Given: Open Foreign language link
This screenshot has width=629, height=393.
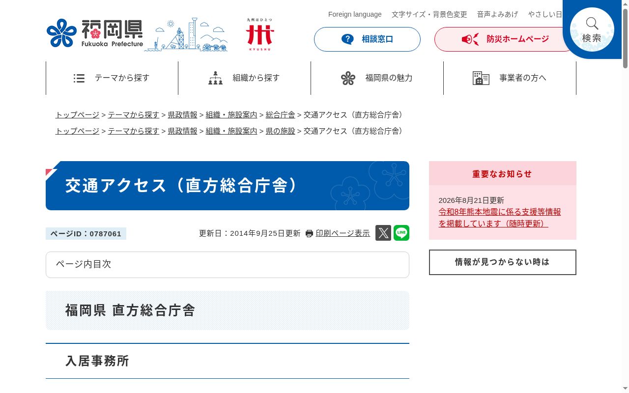Looking at the screenshot, I should point(355,14).
